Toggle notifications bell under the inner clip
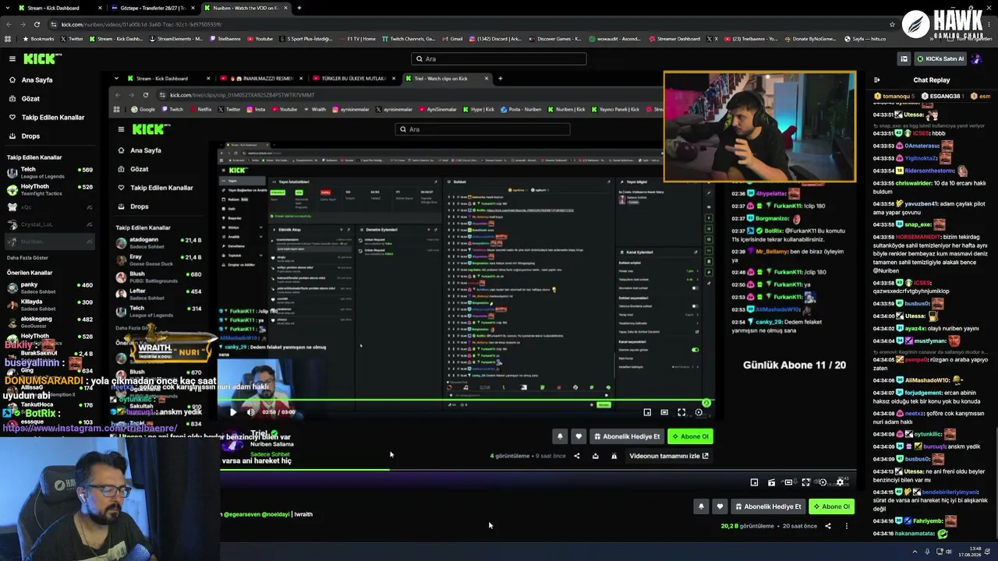This screenshot has width=998, height=561. click(560, 436)
